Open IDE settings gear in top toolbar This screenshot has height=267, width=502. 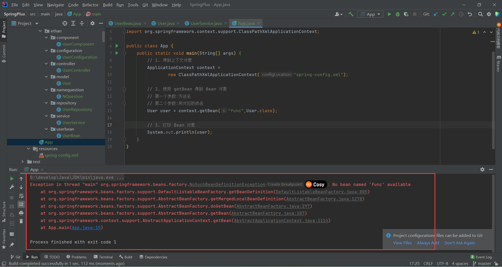point(489,14)
